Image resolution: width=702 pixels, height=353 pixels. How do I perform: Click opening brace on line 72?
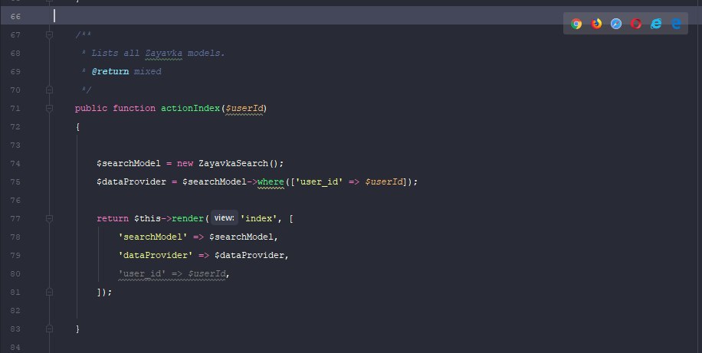(77, 126)
